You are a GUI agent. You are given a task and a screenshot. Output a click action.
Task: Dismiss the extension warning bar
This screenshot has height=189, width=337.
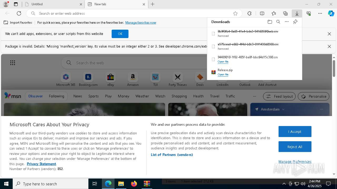(329, 34)
